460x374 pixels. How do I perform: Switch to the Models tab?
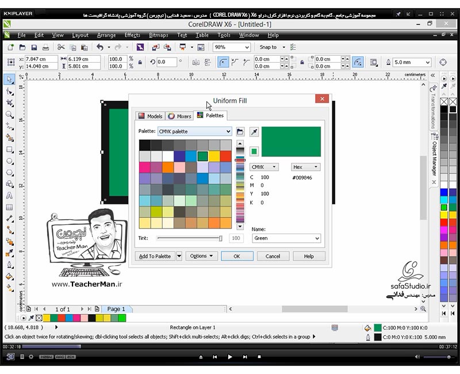coord(151,116)
